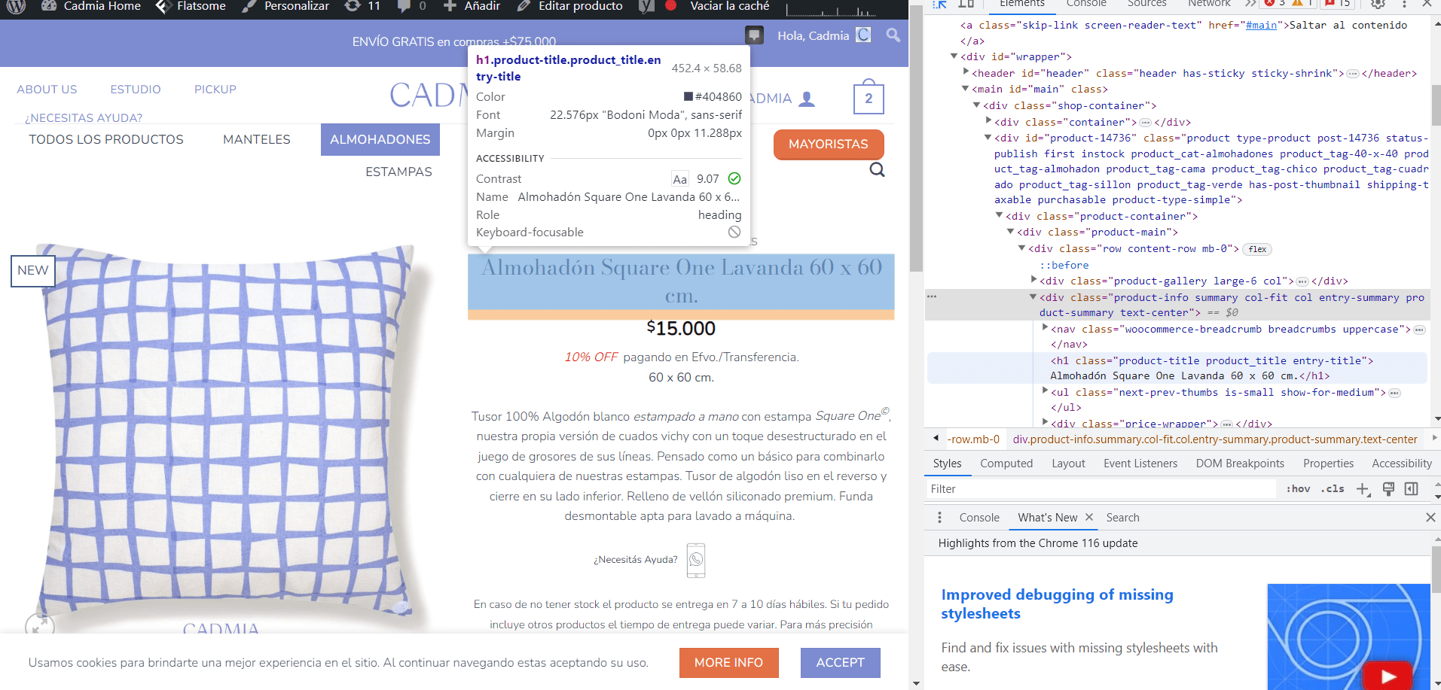Screen dimensions: 1441x690
Task: Click the site search magnifier under MAYORISTAS
Action: (877, 170)
